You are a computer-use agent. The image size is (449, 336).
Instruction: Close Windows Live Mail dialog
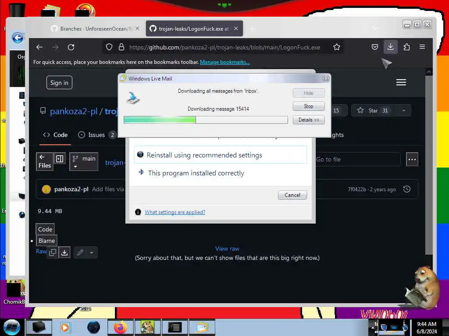(326, 78)
